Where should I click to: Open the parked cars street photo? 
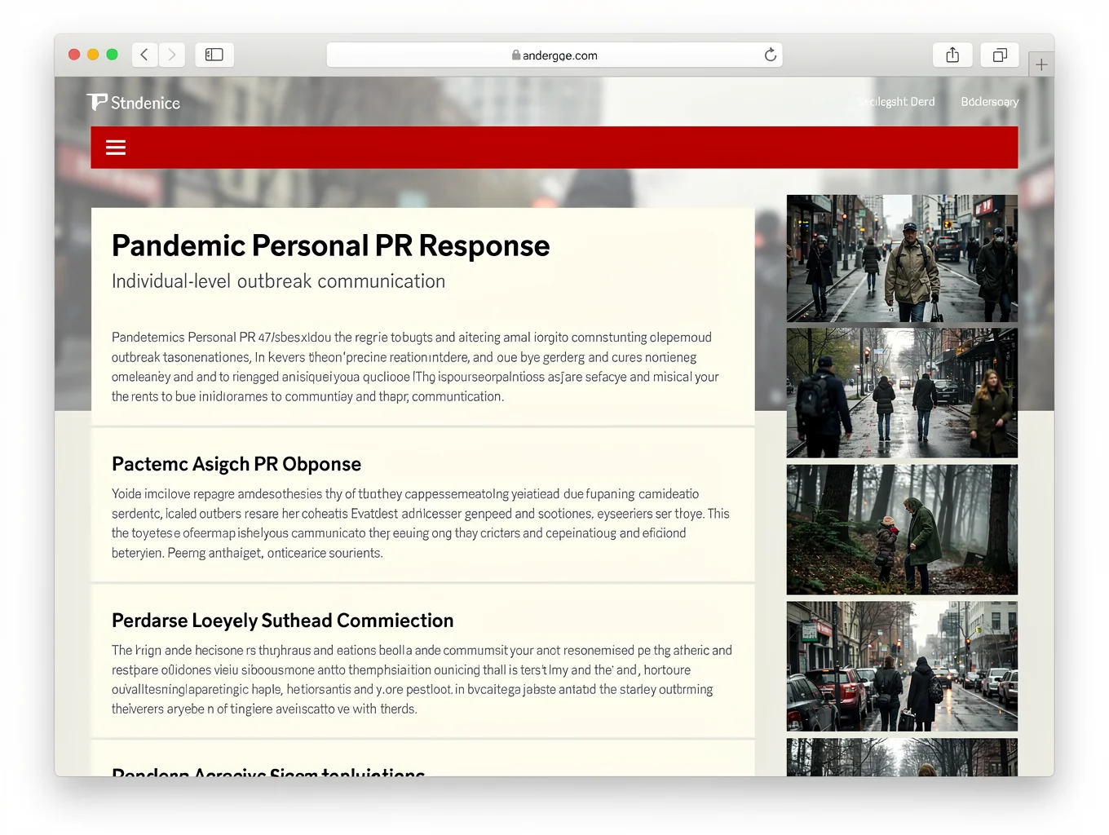pyautogui.click(x=902, y=666)
